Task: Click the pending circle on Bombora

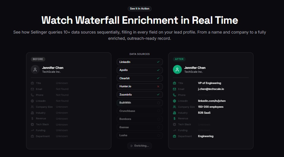Action: (158, 119)
